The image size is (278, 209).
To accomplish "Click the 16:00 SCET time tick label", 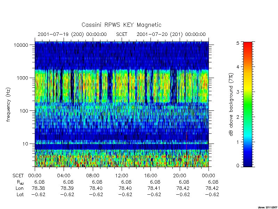I will click(151, 176).
